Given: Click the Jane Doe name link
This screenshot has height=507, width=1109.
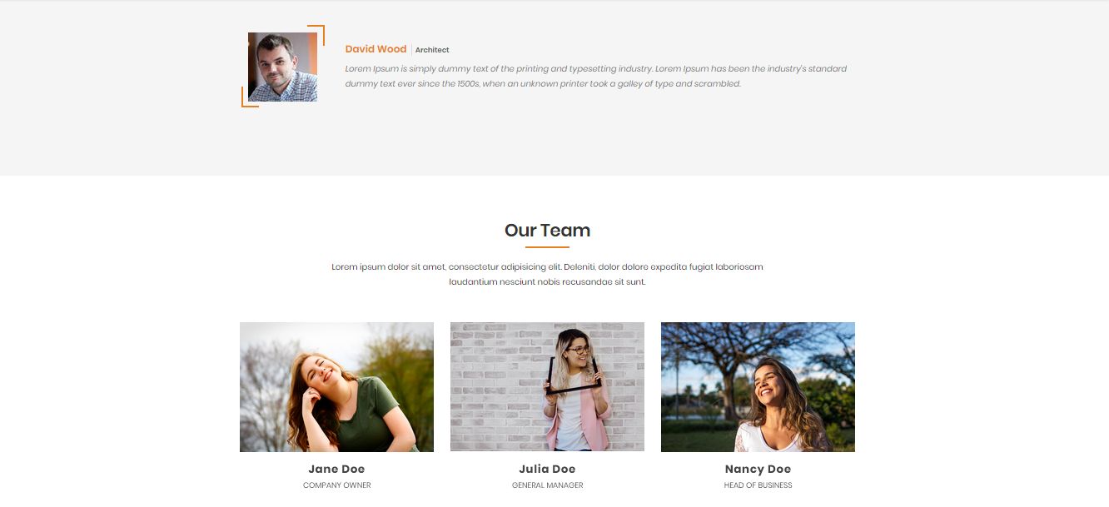Looking at the screenshot, I should (336, 469).
